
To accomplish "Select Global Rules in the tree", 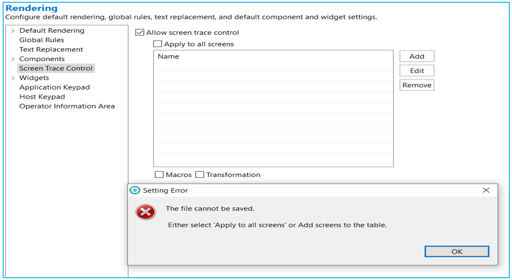I will (42, 40).
